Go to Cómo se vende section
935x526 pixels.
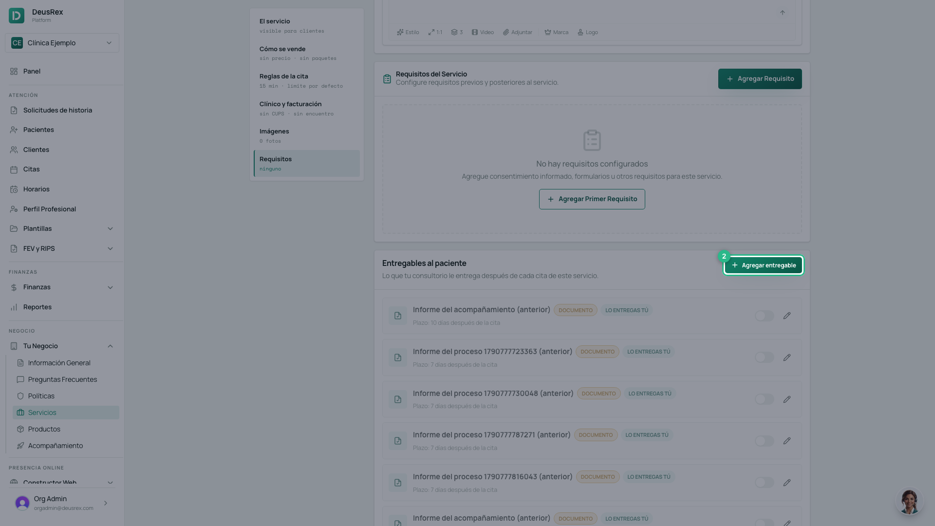point(307,54)
